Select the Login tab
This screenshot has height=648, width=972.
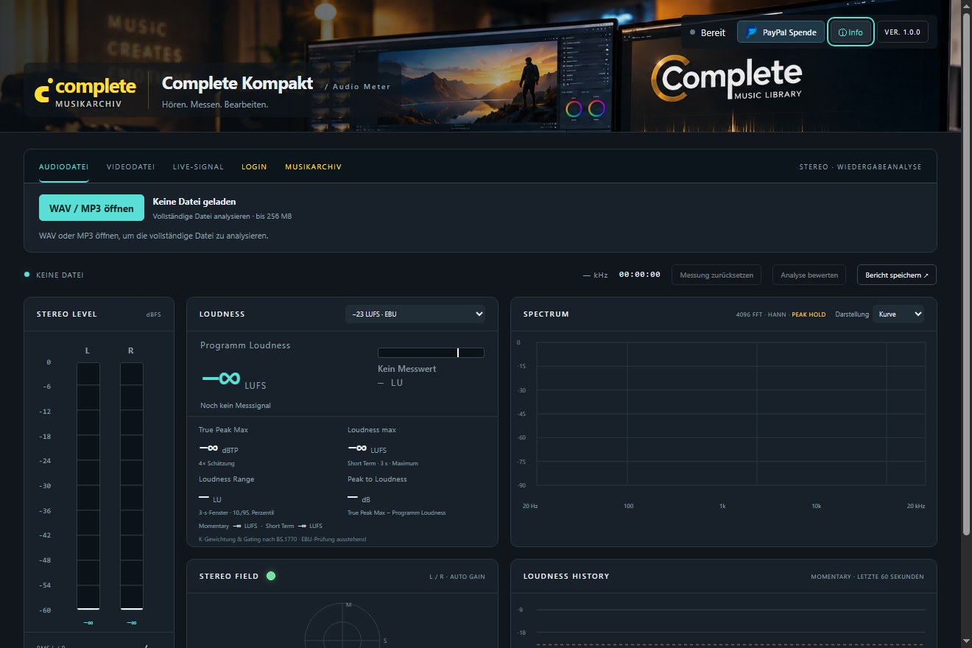click(254, 167)
